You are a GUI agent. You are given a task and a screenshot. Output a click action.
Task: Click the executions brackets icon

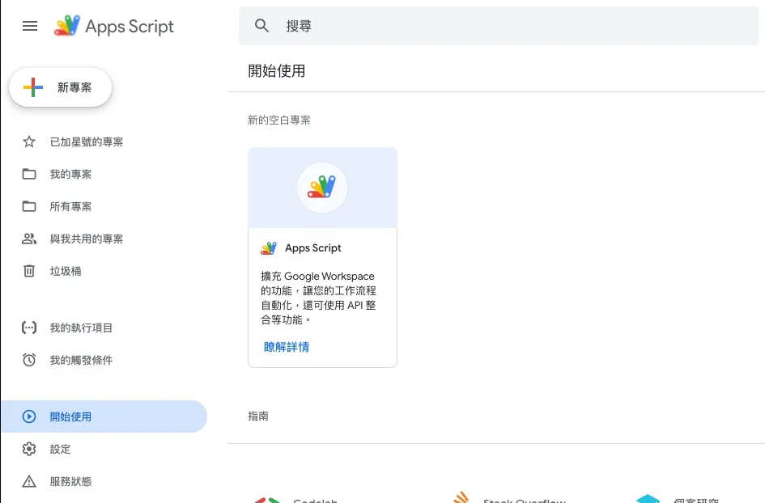pos(29,328)
